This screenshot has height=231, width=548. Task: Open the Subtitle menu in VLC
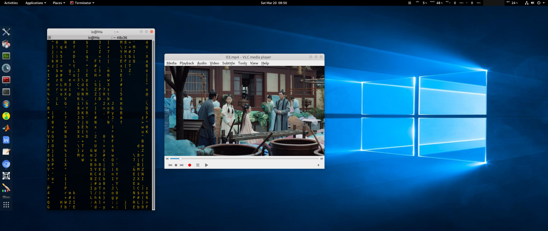tap(228, 63)
